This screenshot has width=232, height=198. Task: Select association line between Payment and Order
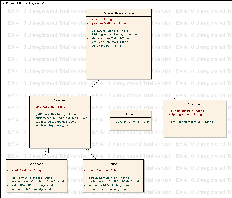(100, 123)
